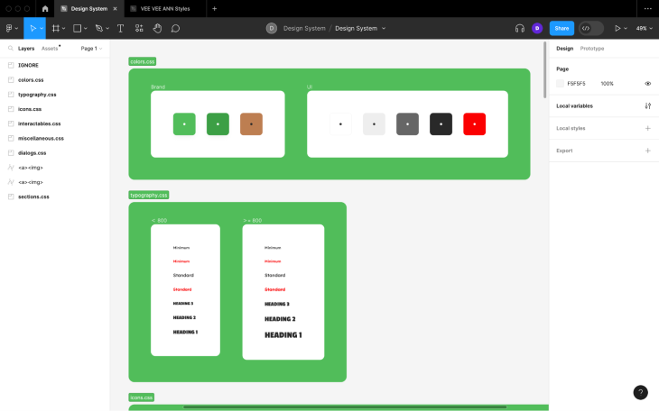The height and width of the screenshot is (411, 659).
Task: Click Design System project breadcrumb
Action: point(304,28)
